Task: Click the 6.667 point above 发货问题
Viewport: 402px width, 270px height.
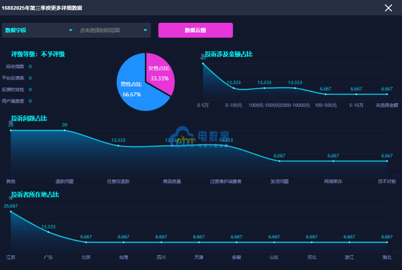Action: pos(279,161)
